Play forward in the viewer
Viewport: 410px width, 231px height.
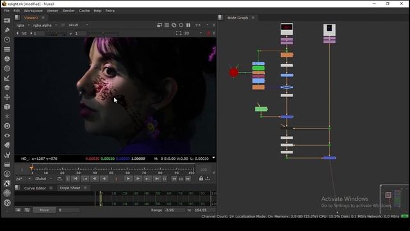coord(128,178)
